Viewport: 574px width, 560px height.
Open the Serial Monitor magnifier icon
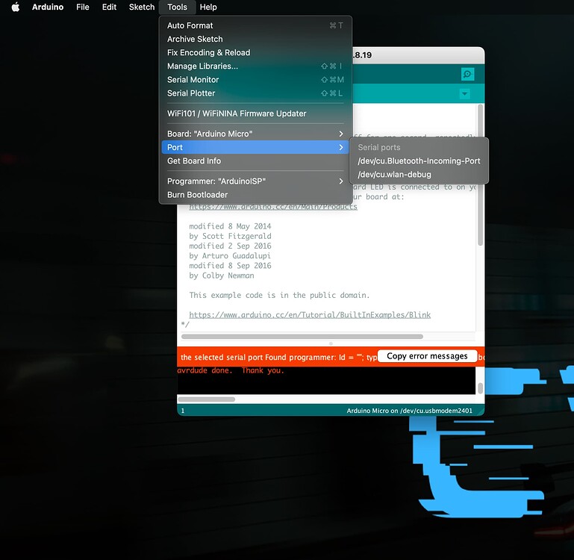467,75
